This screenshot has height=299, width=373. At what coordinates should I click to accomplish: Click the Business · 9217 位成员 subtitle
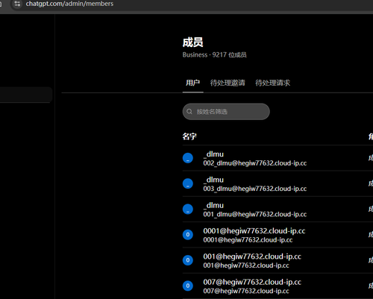coord(215,55)
